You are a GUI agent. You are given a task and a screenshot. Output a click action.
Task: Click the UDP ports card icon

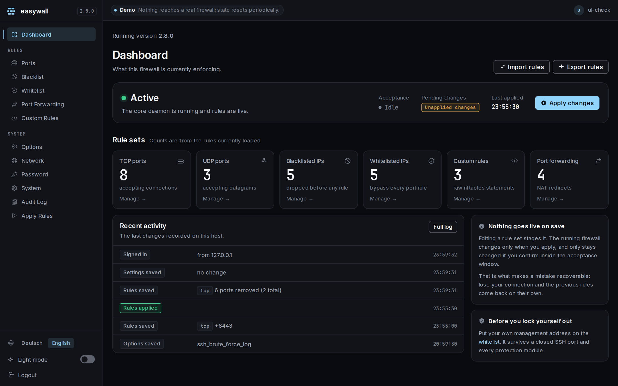point(264,160)
